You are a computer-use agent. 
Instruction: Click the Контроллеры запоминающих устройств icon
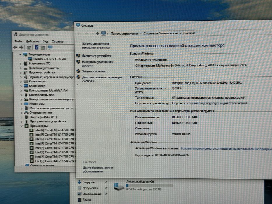point(26,99)
